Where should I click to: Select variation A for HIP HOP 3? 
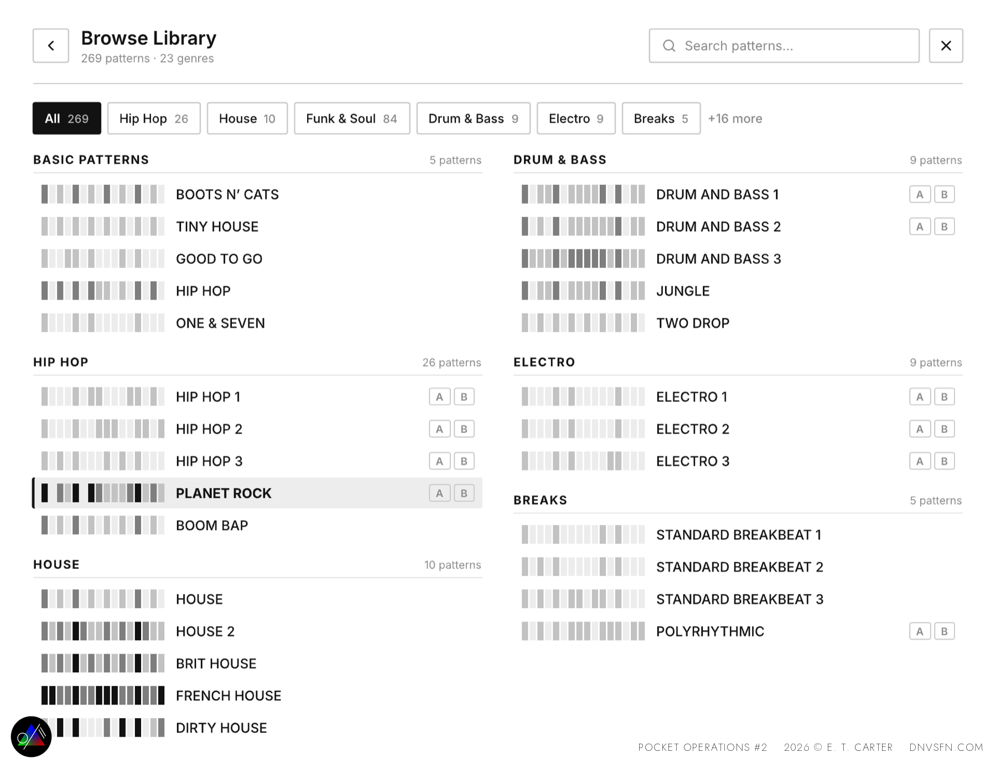439,461
